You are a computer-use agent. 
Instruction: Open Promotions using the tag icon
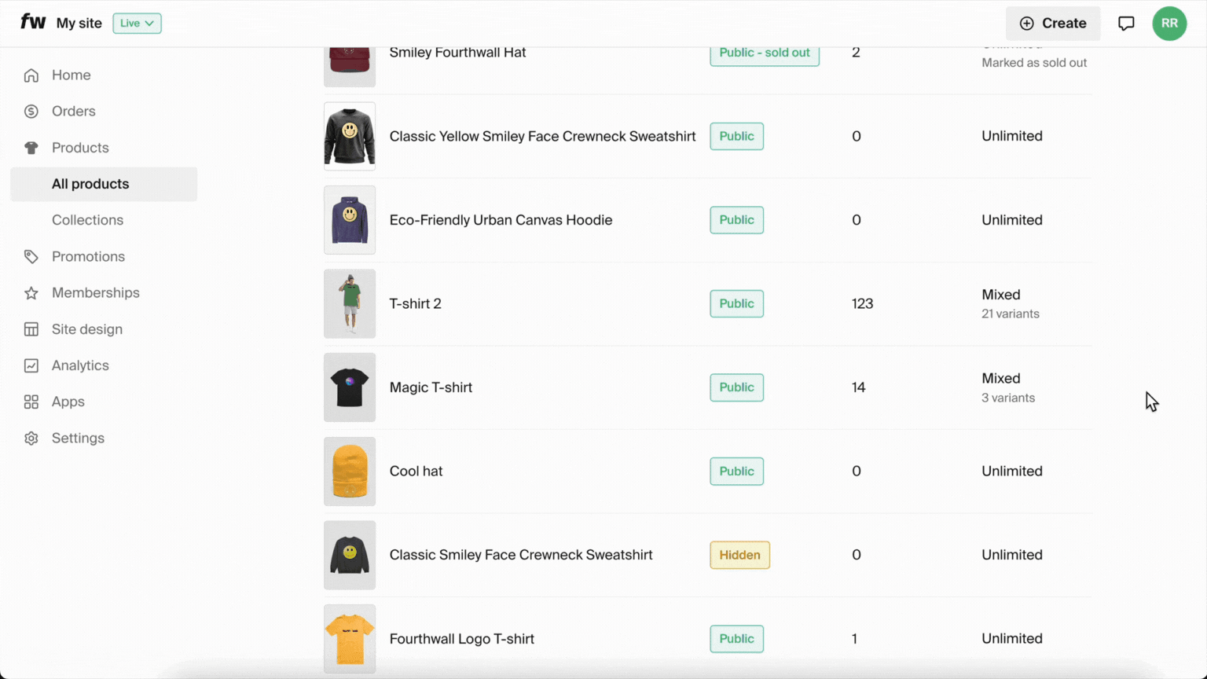pos(31,256)
